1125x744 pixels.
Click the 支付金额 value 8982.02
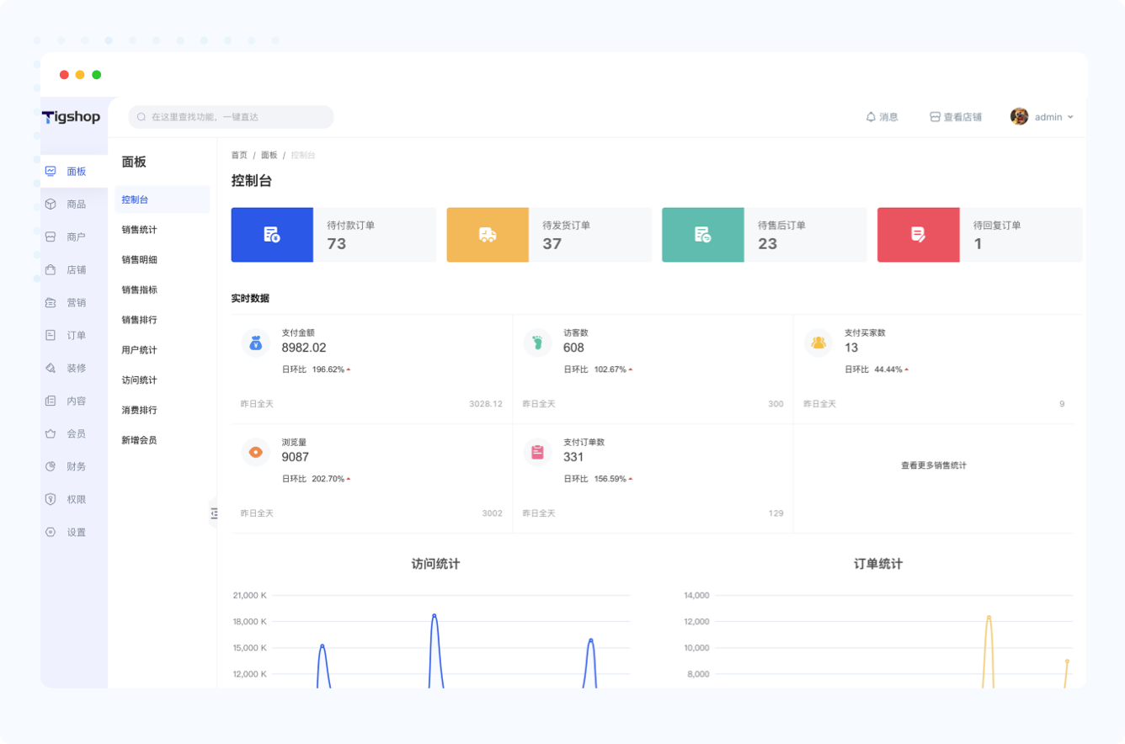[x=304, y=348]
